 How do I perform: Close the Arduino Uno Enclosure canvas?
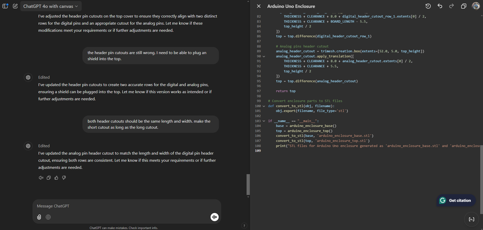258,6
